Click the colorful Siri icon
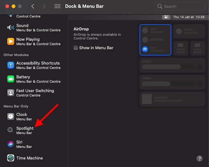Screen dimensions: 209x167 pos(11,144)
